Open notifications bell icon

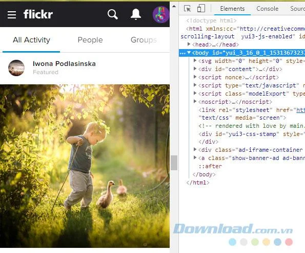(x=135, y=14)
